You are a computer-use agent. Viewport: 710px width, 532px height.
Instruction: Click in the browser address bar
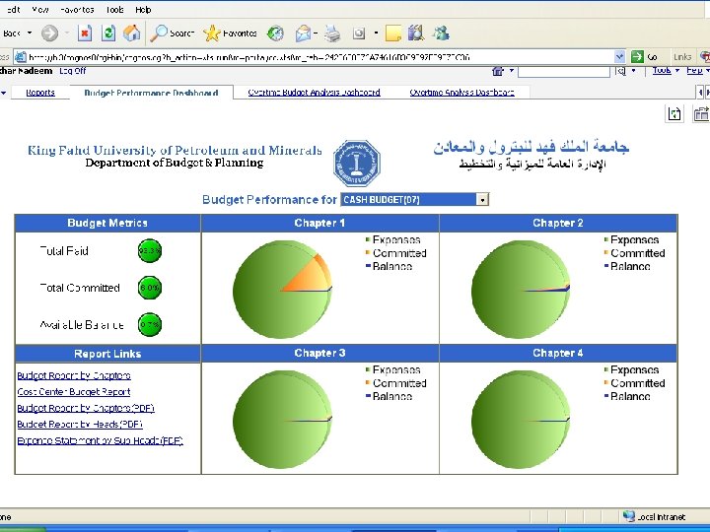[x=319, y=57]
